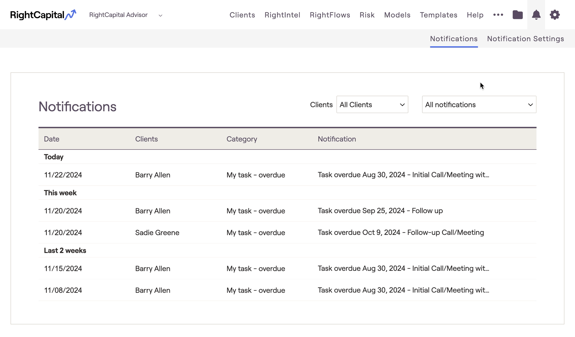This screenshot has height=337, width=575.
Task: Click the Category column header
Action: [242, 139]
